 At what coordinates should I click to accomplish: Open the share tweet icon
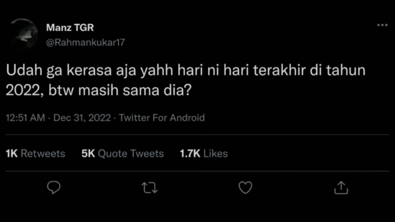coord(341,187)
